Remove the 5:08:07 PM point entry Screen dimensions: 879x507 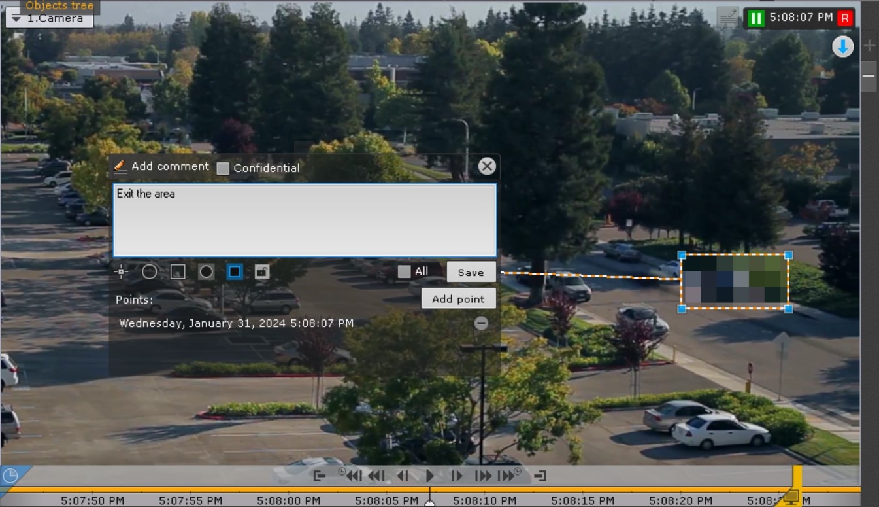coord(481,323)
